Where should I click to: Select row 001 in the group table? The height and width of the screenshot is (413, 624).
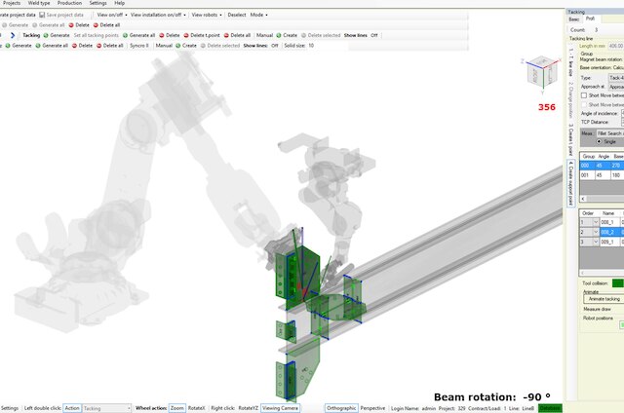click(x=587, y=176)
